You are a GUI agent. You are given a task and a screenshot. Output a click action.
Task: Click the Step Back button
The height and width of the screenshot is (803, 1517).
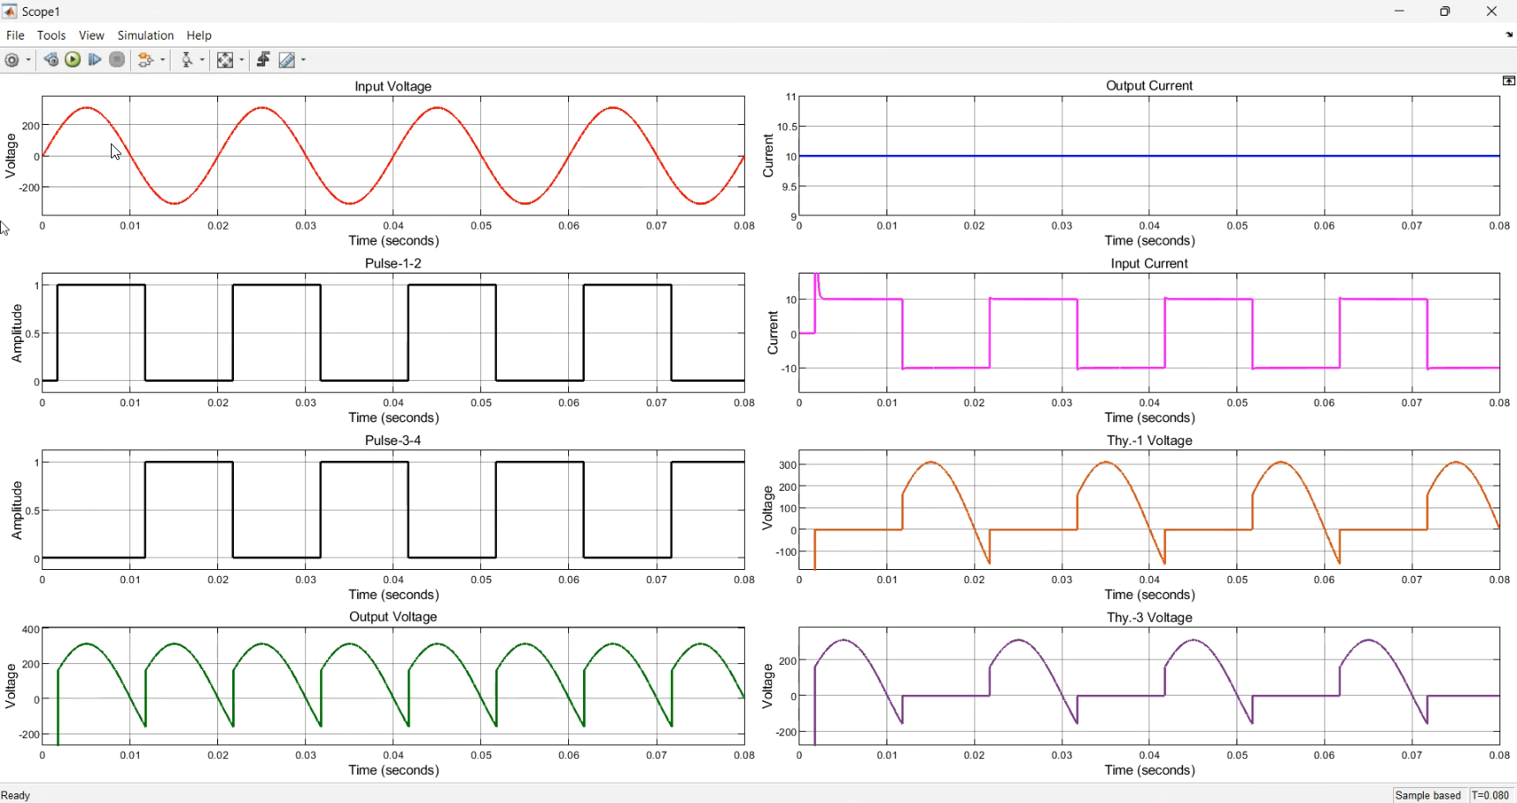coord(51,60)
